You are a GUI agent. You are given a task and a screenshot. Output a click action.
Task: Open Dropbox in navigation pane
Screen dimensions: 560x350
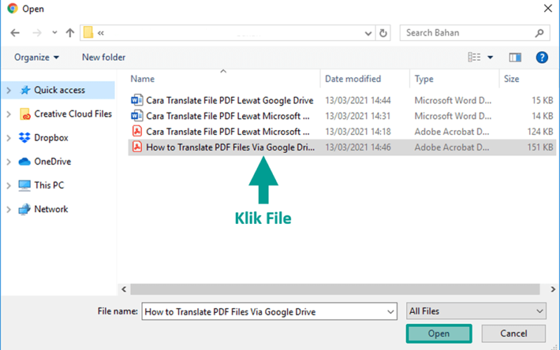(51, 138)
